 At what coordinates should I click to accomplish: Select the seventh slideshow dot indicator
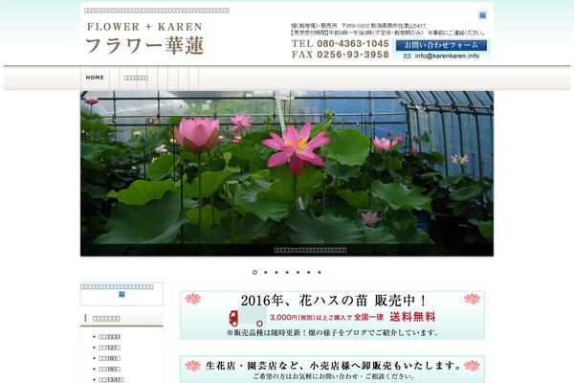pos(320,272)
